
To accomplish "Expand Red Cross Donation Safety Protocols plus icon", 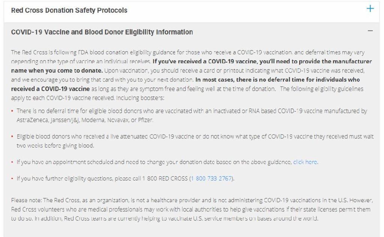I will pyautogui.click(x=370, y=9).
